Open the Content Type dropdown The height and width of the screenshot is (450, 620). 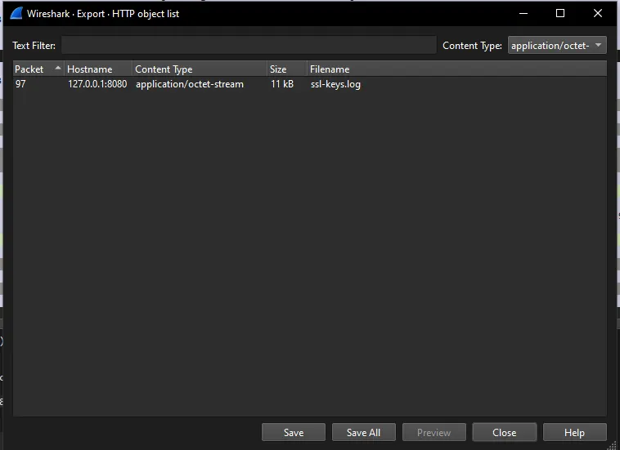point(557,45)
